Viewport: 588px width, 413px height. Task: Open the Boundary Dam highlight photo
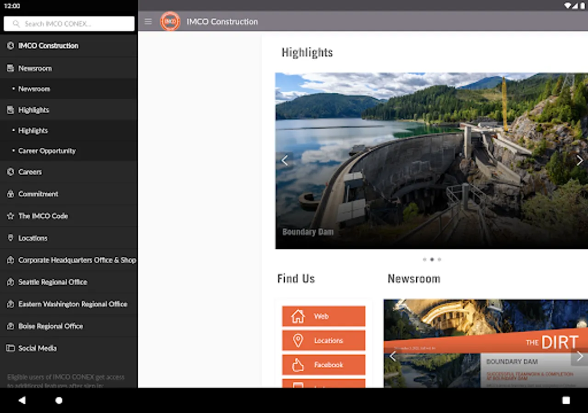[x=431, y=161]
